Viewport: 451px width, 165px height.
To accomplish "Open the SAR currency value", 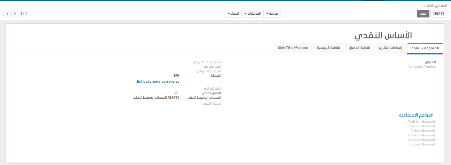I will 176,75.
